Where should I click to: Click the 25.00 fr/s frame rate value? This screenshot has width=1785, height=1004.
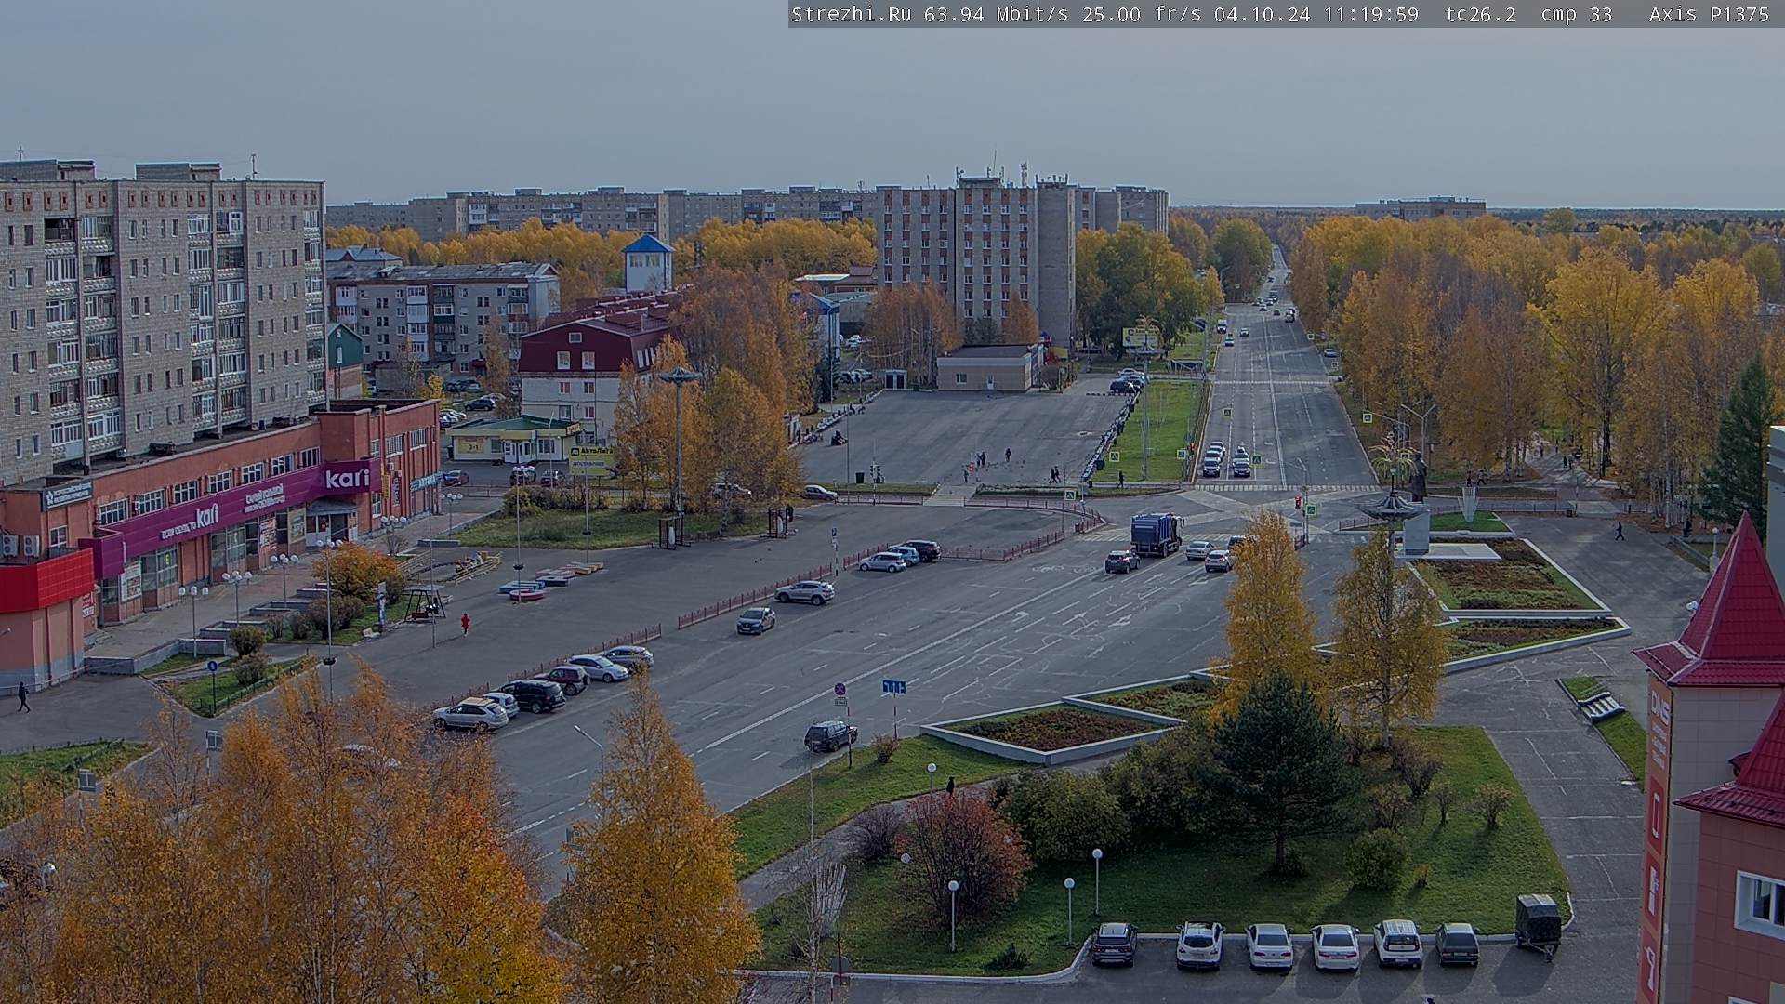[x=1144, y=14]
